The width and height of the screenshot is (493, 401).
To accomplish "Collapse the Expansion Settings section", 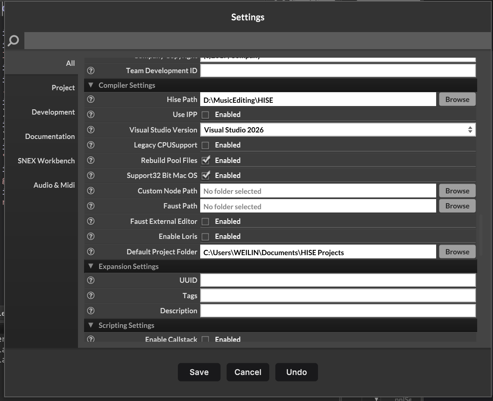I will point(91,267).
